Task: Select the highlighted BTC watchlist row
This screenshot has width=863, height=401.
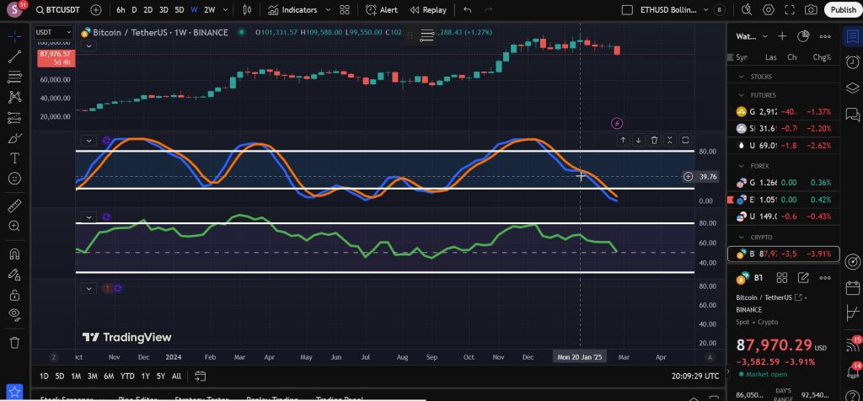Action: [x=783, y=254]
